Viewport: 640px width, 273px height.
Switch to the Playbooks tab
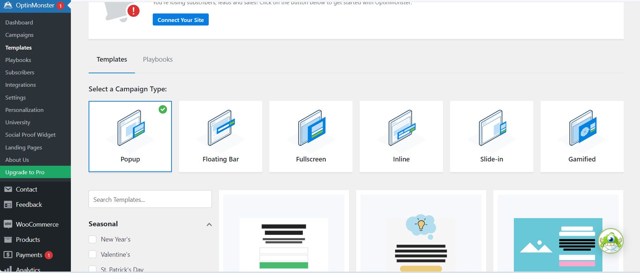tap(158, 59)
